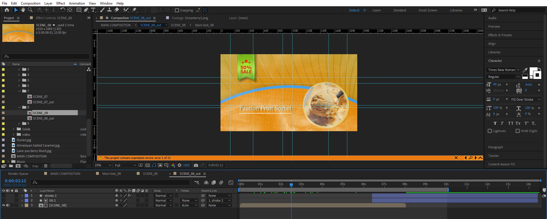Tick the Ligatures checkbox
This screenshot has width=547, height=219.
point(490,131)
